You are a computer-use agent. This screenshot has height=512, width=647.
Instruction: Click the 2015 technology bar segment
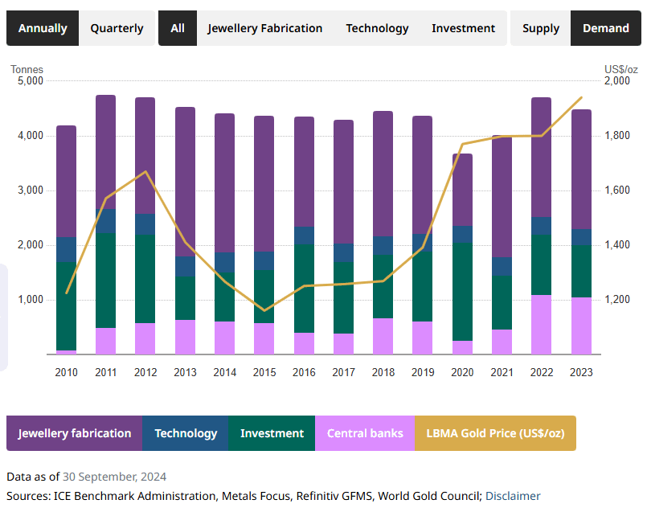pyautogui.click(x=264, y=260)
